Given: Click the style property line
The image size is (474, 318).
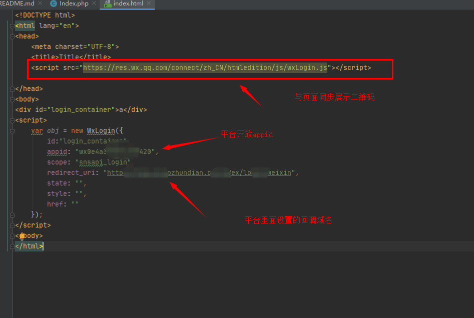Looking at the screenshot, I should click(67, 193).
